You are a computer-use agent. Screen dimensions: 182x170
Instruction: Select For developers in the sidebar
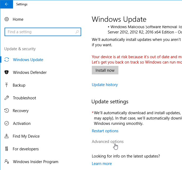26,149
